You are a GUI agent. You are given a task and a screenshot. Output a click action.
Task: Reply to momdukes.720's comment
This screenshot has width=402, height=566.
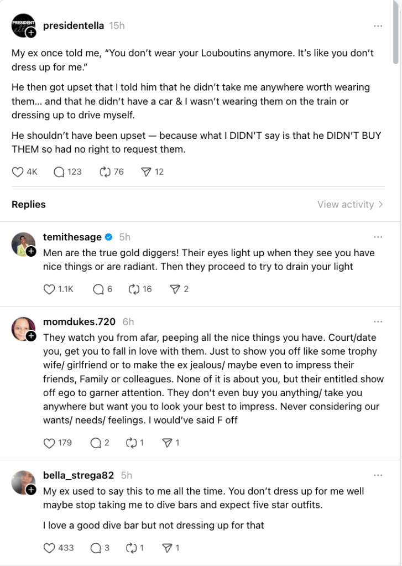96,443
